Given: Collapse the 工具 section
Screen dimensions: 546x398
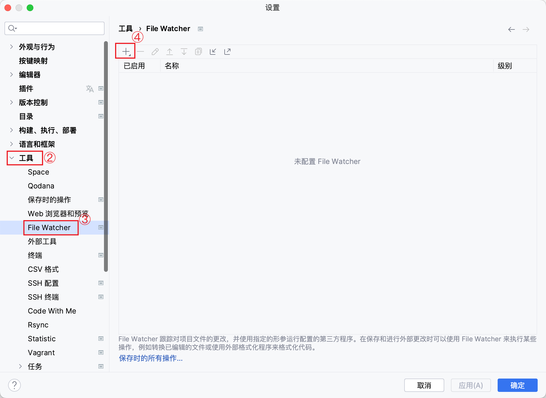Looking at the screenshot, I should click(11, 158).
